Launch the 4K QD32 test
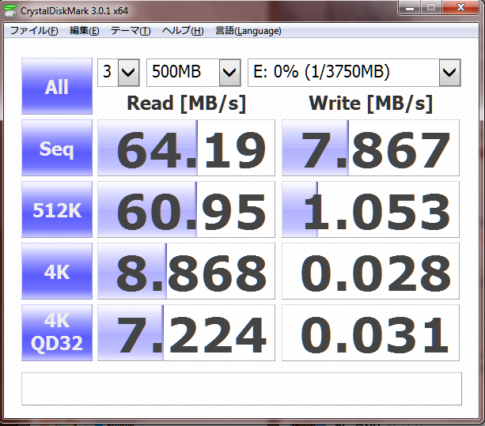485x426 pixels. tap(56, 332)
